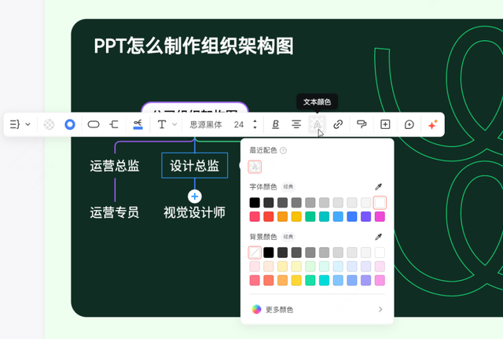
Task: Select the 运营专员 node
Action: pos(115,212)
